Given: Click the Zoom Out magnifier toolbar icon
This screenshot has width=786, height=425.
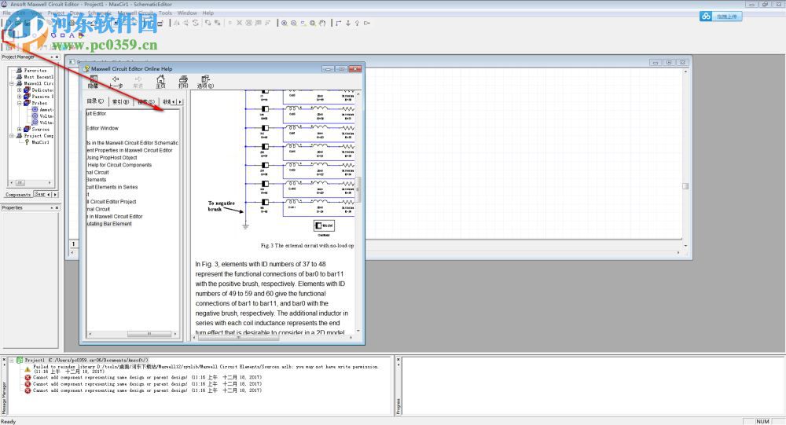Looking at the screenshot, I should (294, 23).
